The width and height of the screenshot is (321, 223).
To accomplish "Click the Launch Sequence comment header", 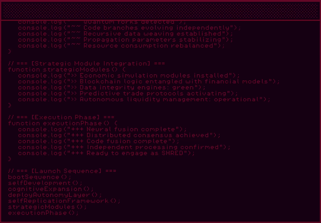I will click(x=62, y=171).
